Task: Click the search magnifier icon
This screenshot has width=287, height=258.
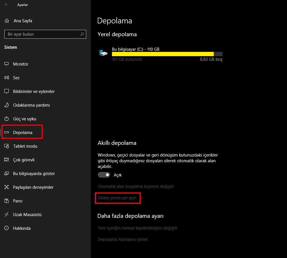Action: (82, 34)
